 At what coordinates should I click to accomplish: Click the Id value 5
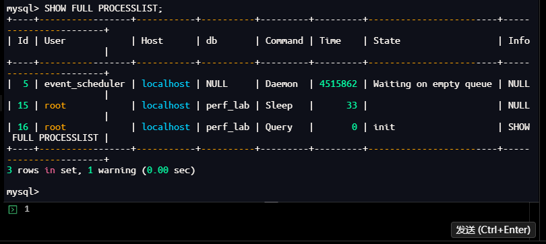pos(26,84)
